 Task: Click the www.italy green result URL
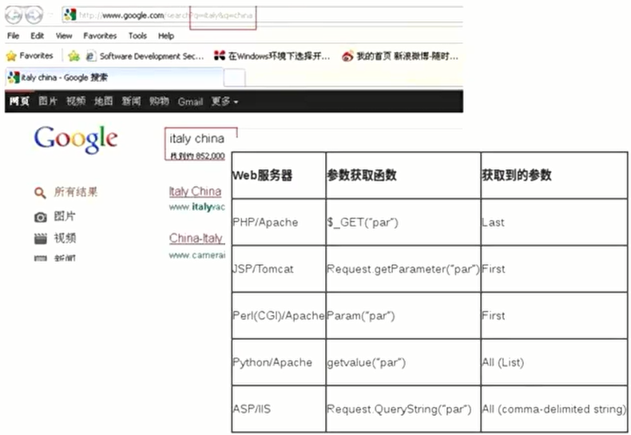196,207
